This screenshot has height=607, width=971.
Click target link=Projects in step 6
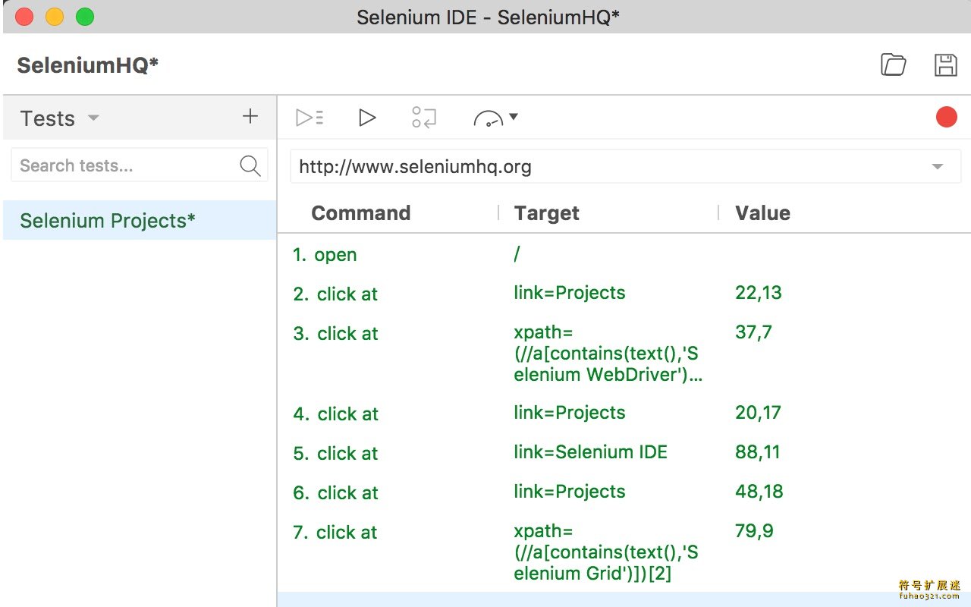570,492
